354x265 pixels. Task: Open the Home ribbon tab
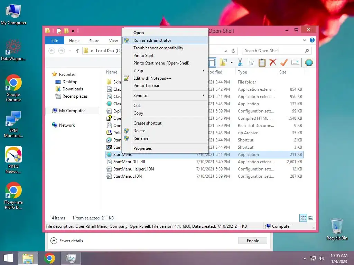click(74, 41)
